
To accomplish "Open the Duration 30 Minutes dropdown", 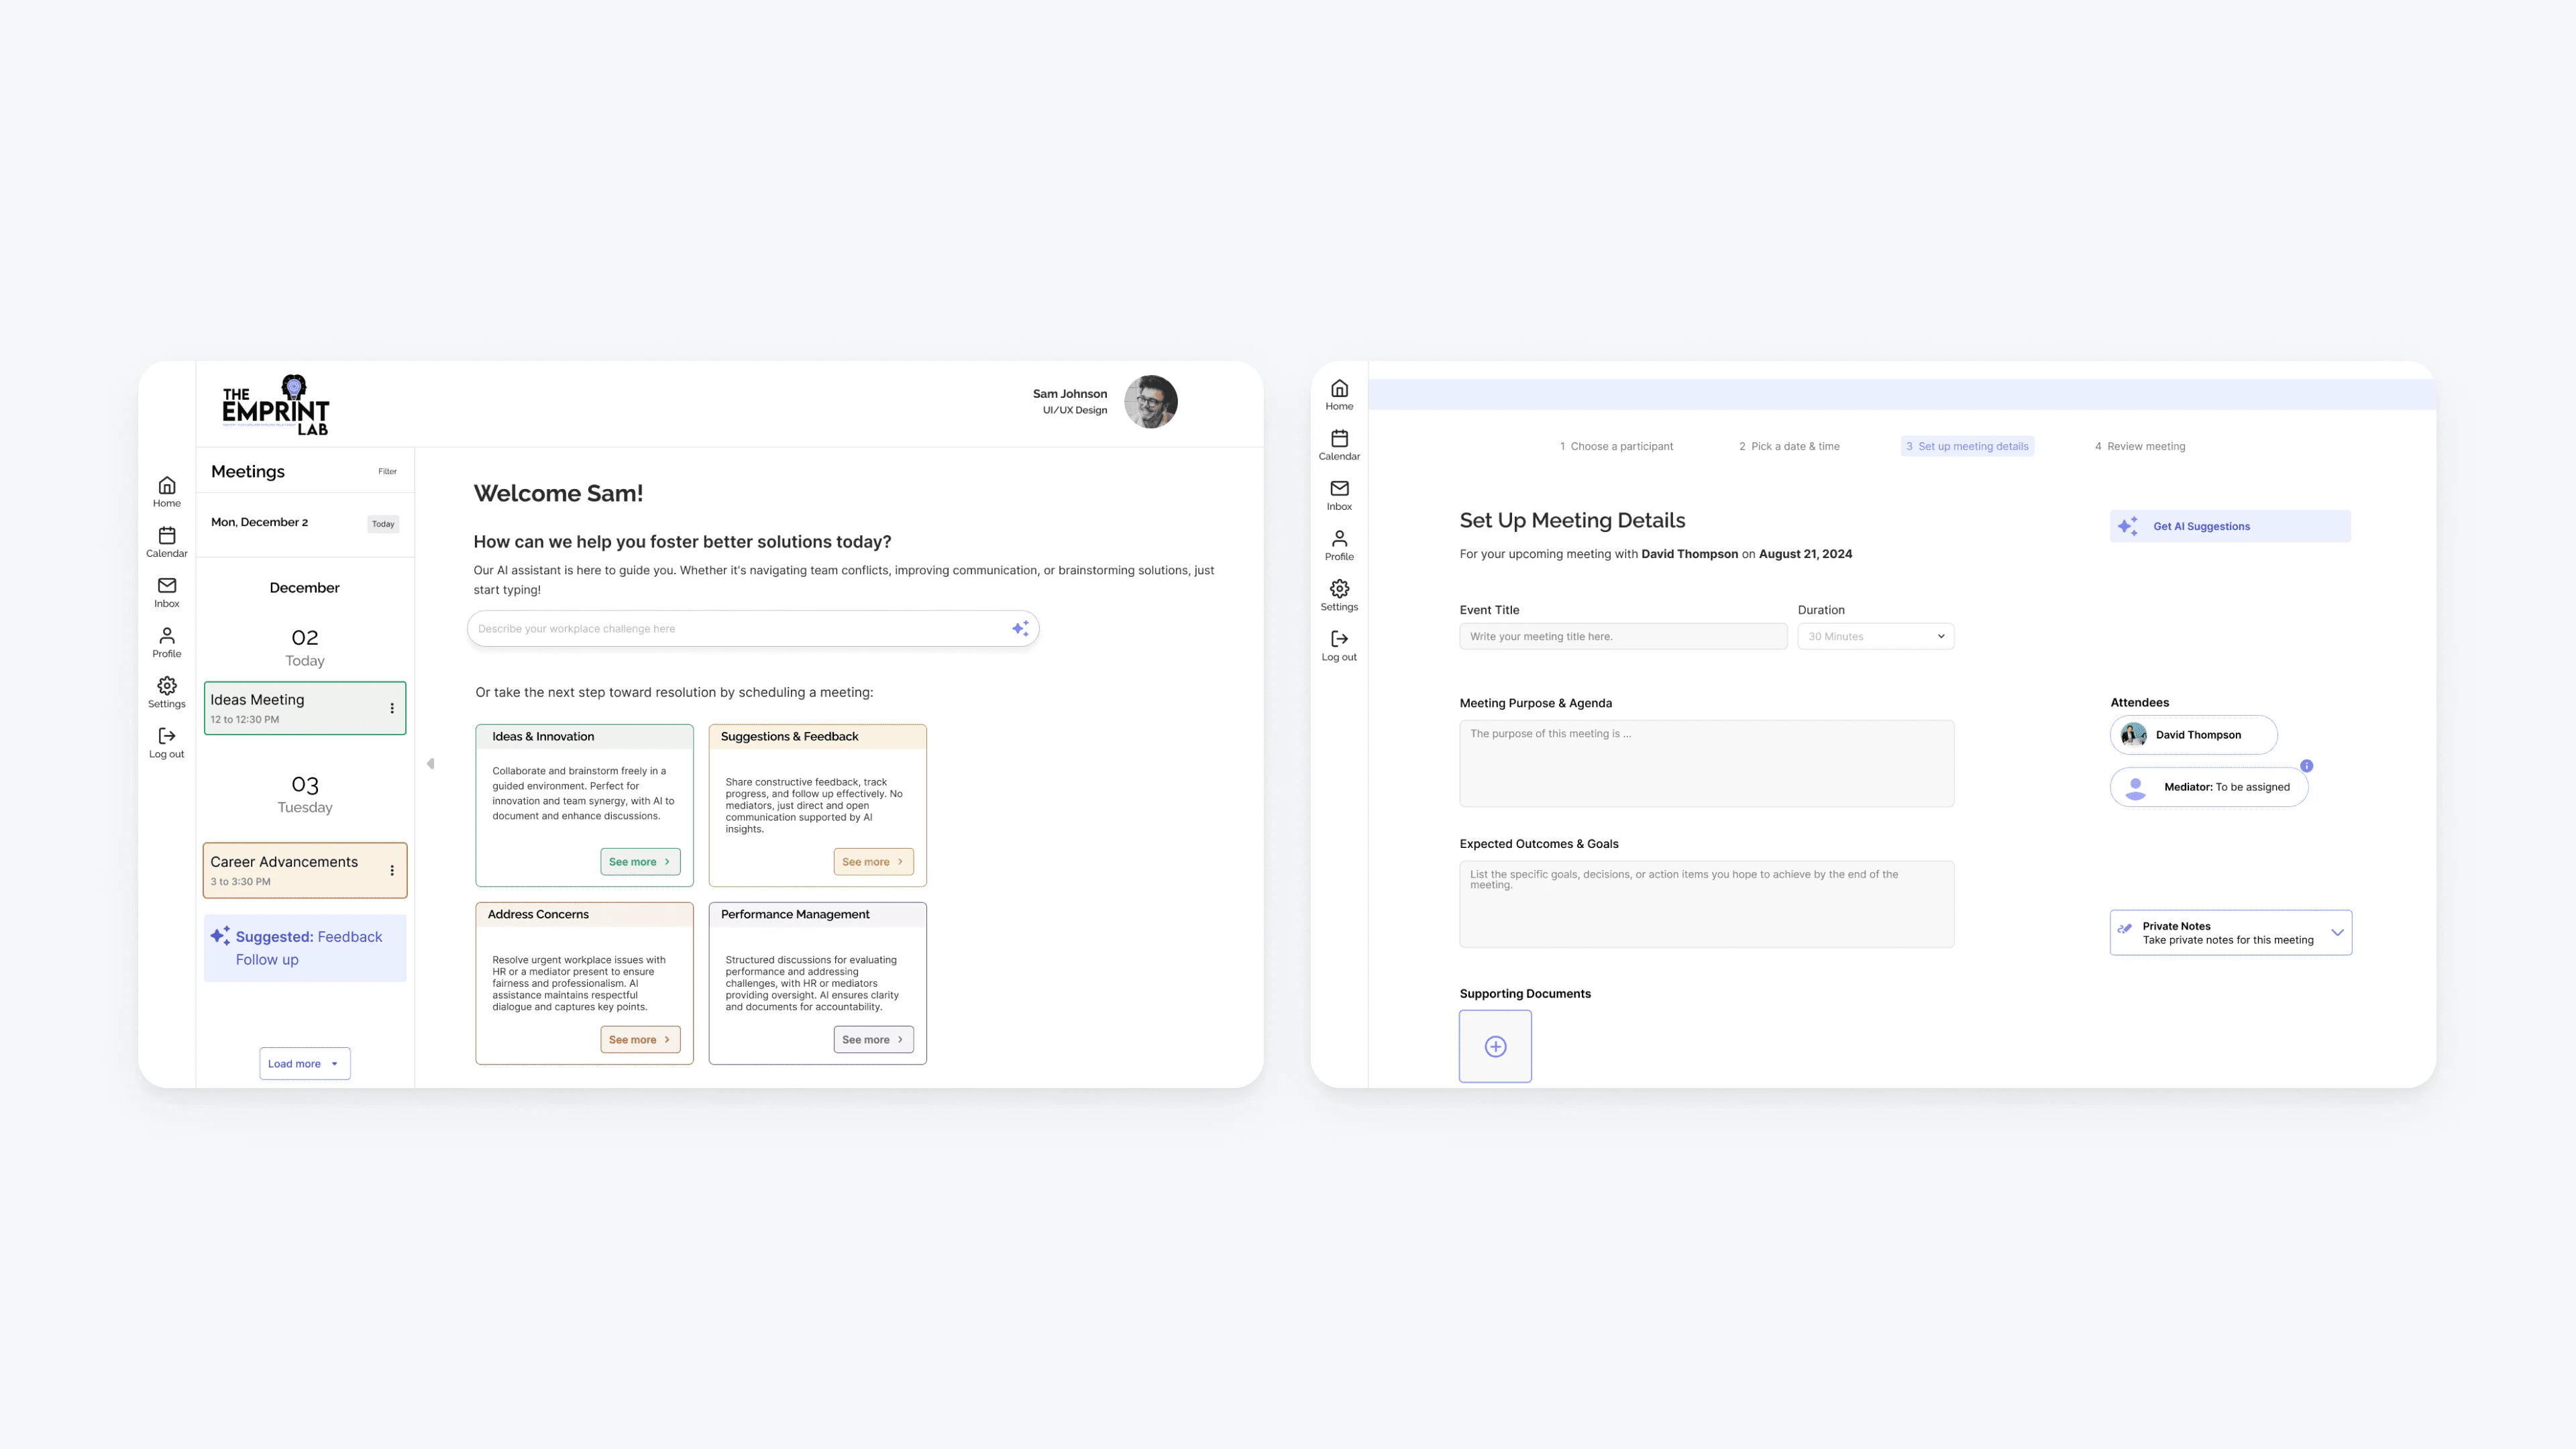I will click(x=1875, y=636).
